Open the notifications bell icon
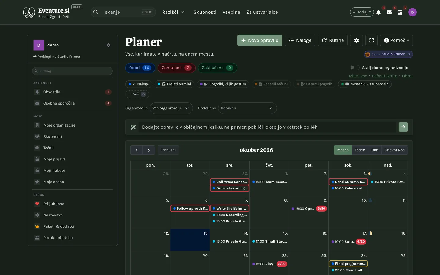The height and width of the screenshot is (275, 440). click(379, 12)
